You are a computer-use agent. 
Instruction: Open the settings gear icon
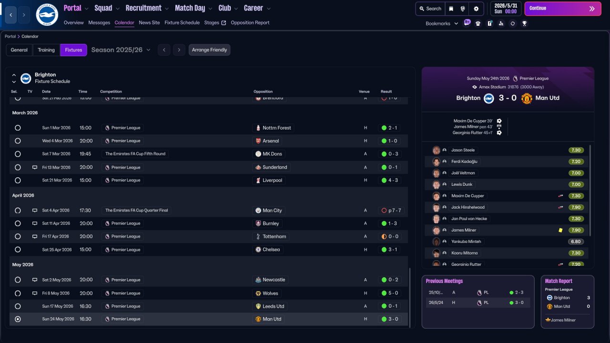pos(476,9)
